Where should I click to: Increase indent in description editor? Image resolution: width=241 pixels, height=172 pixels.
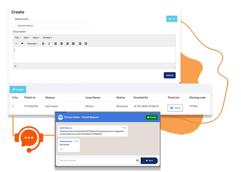[86, 44]
